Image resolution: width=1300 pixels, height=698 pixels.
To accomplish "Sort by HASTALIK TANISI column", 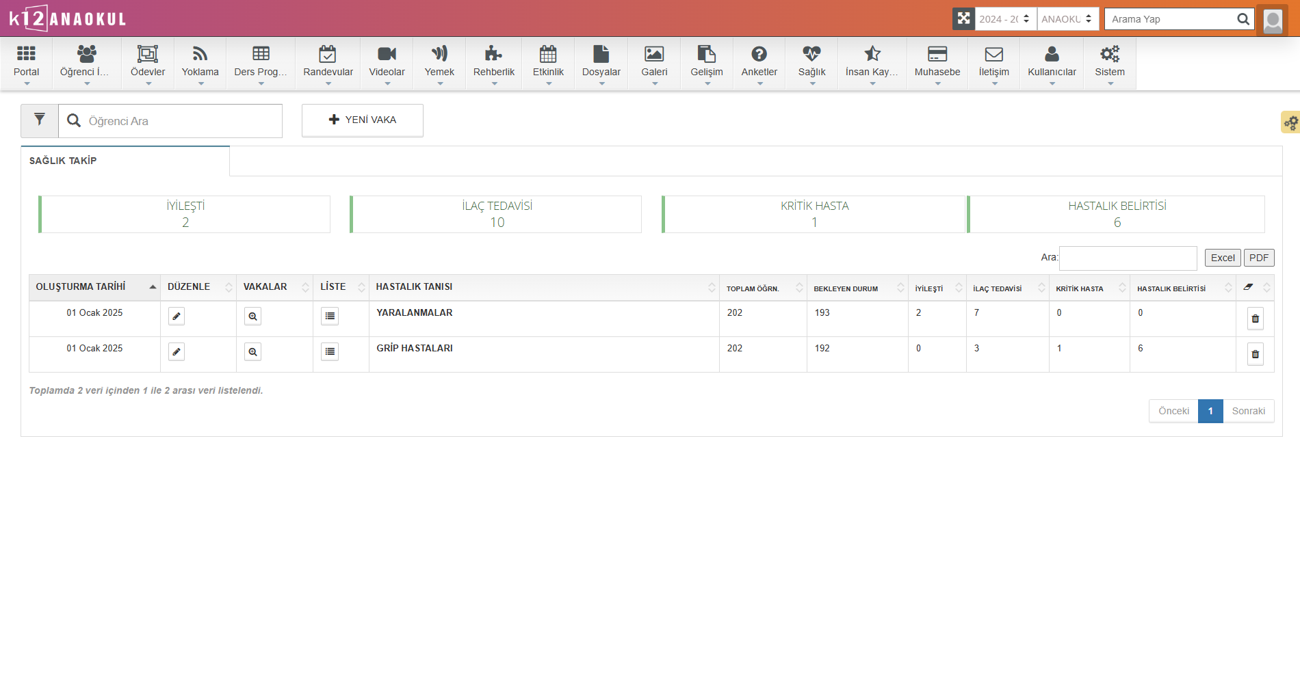I will [544, 287].
